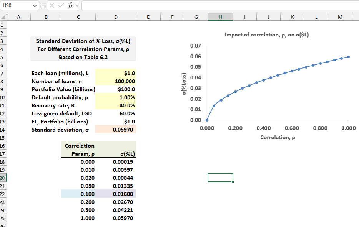The width and height of the screenshot is (359, 227).
Task: Click the vertical ellipsis beside the Name Box
Action: coord(42,6)
